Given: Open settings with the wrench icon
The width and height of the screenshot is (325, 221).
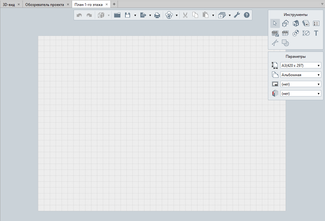Looking at the screenshot, I should (237, 15).
